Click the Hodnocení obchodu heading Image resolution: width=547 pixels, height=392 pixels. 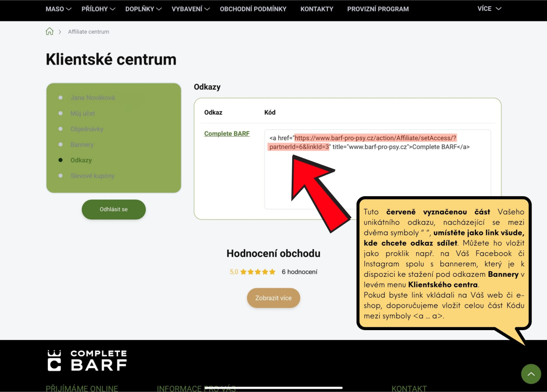pos(273,254)
